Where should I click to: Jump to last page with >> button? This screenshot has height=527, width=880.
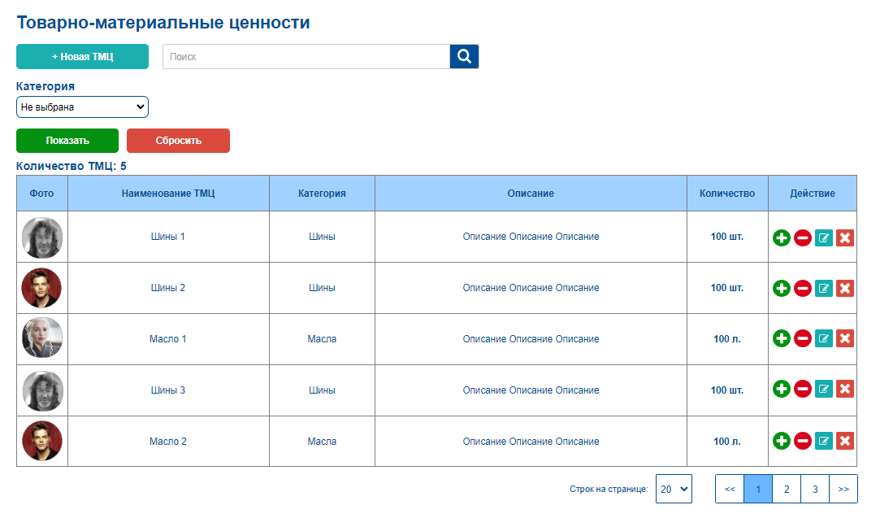click(843, 489)
